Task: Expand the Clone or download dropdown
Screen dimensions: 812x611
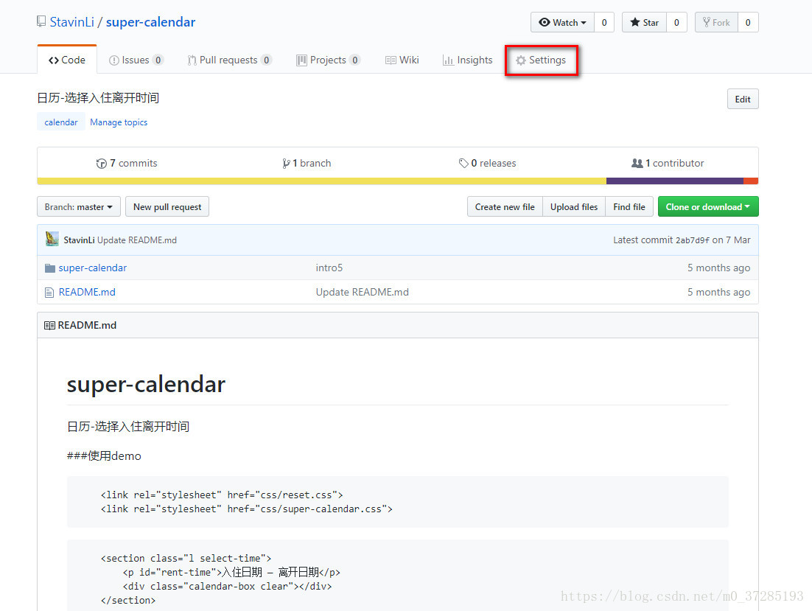Action: 708,206
